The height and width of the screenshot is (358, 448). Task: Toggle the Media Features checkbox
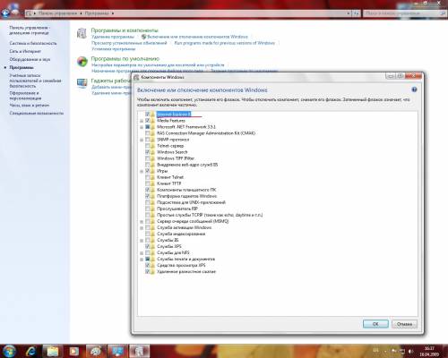tap(148, 121)
